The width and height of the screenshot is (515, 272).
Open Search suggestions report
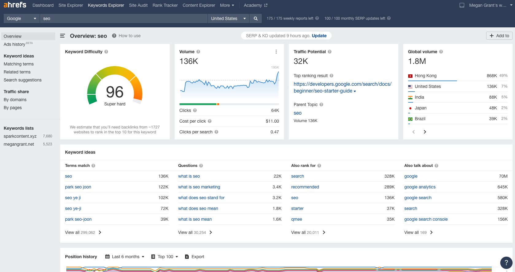[x=23, y=80]
